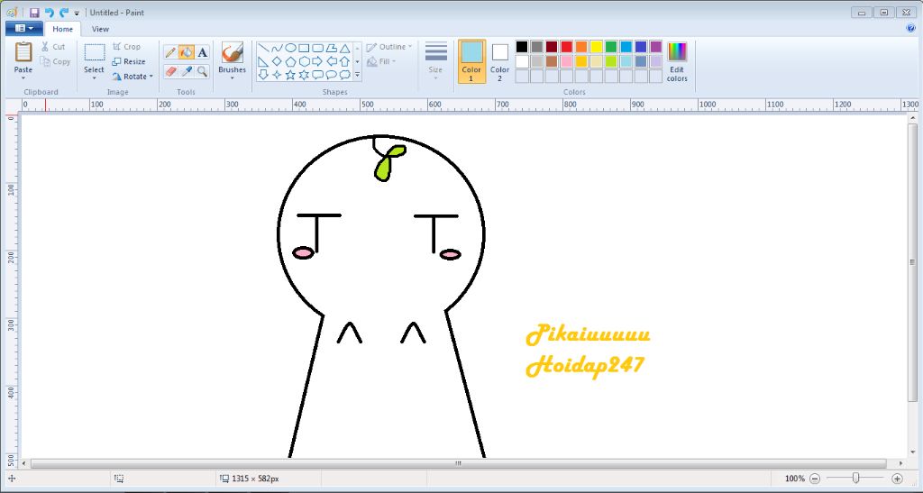Open Paint Help question mark icon
This screenshot has width=923, height=493.
tap(910, 28)
